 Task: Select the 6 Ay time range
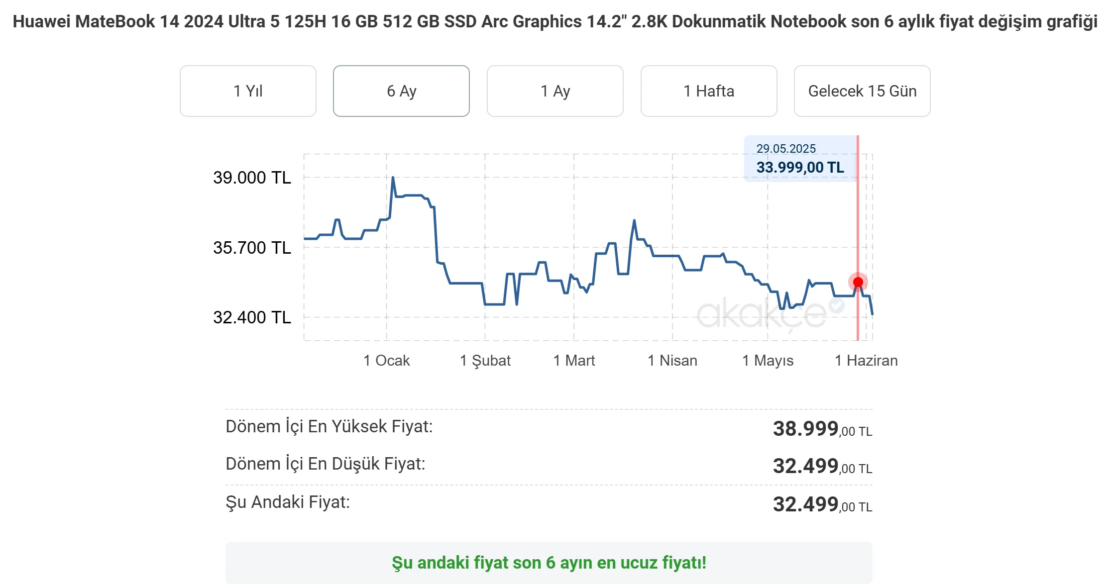pyautogui.click(x=401, y=91)
